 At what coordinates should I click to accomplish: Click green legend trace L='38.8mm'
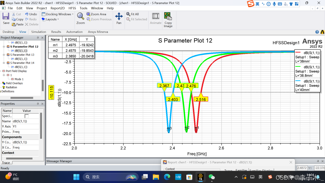pos(307,71)
